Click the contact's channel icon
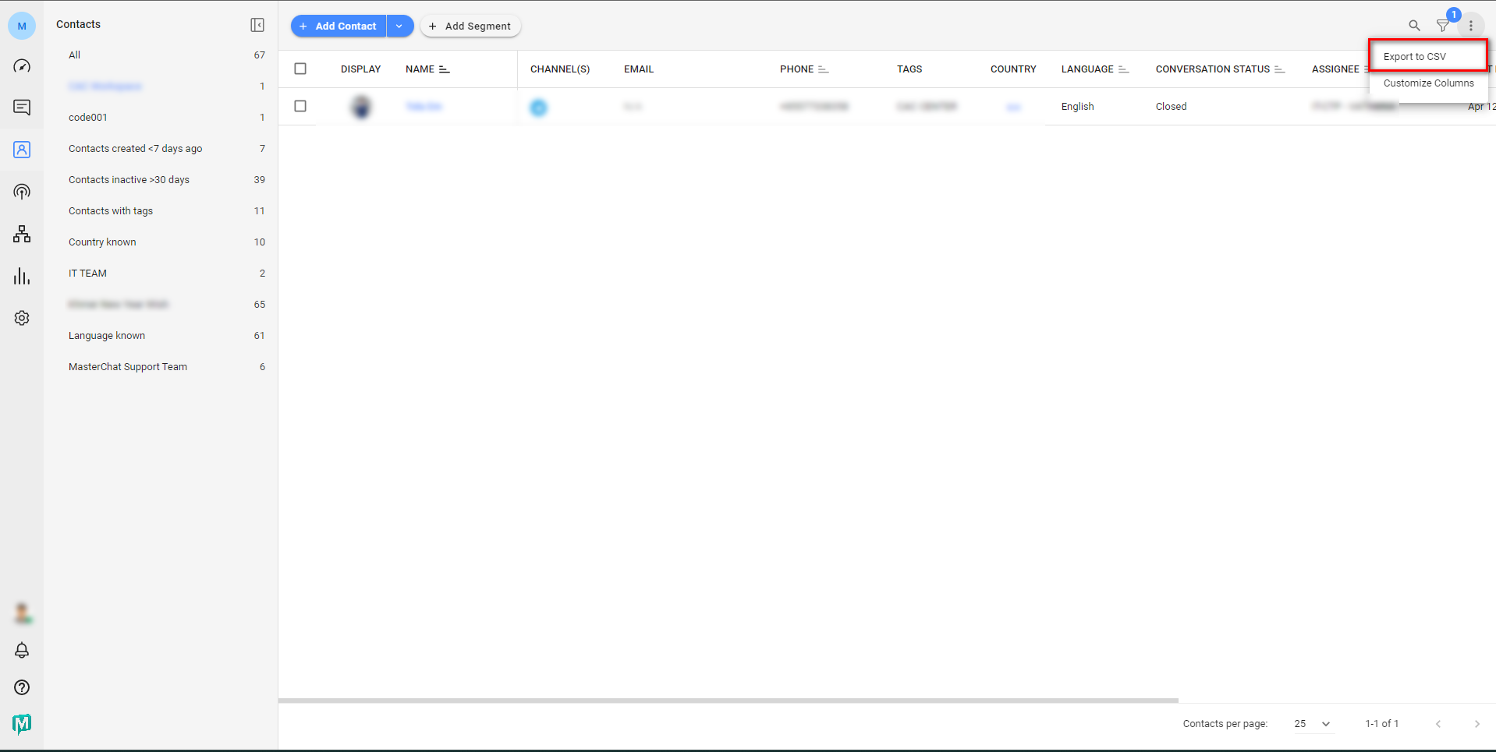1496x752 pixels. pyautogui.click(x=539, y=108)
